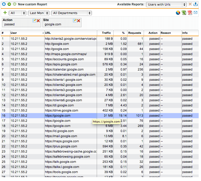Viewport: 201px width, 181px height.
Task: Select the https://calendar.google.com row
Action: pos(100,69)
